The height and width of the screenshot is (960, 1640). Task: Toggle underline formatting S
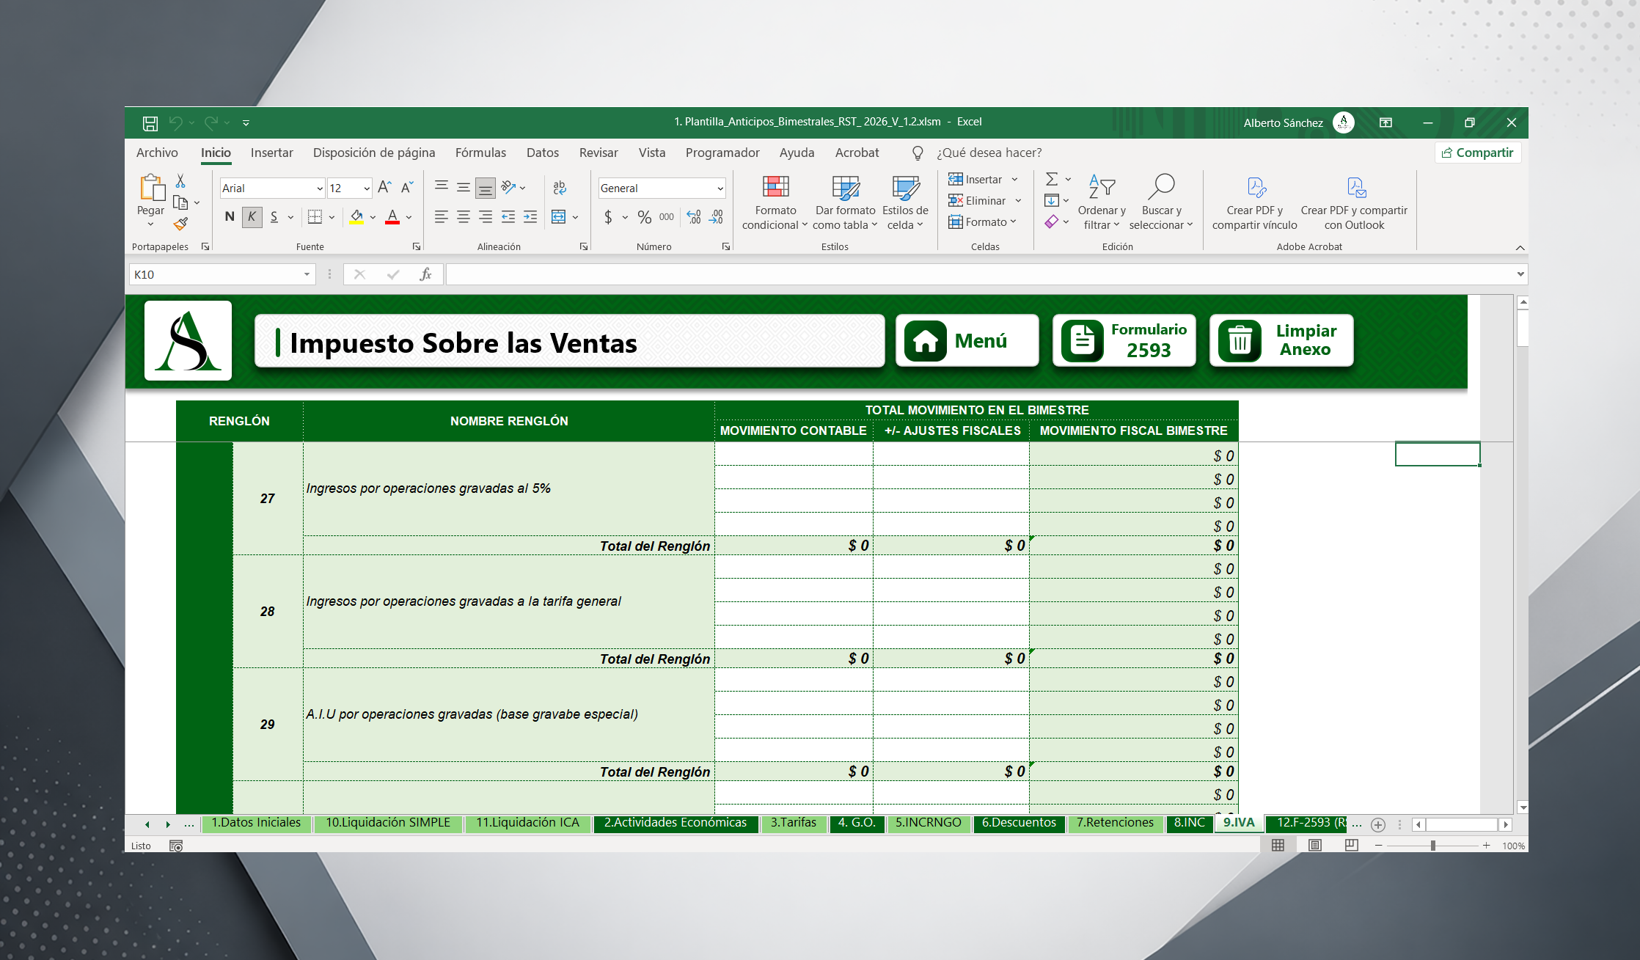[272, 217]
